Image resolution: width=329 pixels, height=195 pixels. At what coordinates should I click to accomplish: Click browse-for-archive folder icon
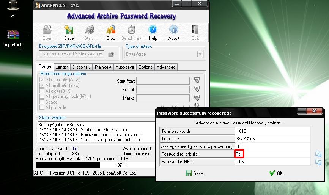[x=111, y=54]
